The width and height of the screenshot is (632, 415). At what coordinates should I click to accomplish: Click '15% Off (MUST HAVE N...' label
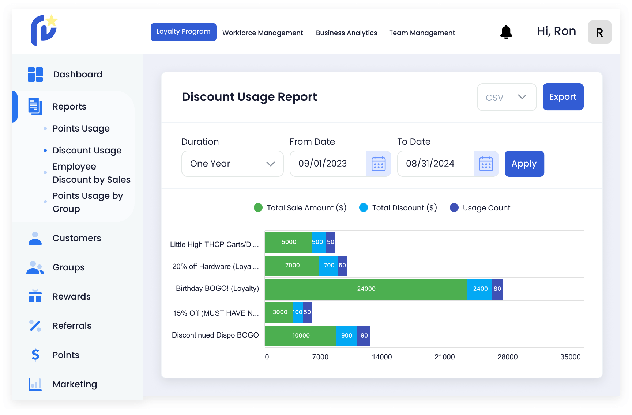216,313
